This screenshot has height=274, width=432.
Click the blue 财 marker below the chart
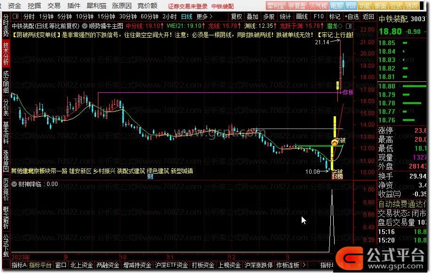click(x=150, y=177)
